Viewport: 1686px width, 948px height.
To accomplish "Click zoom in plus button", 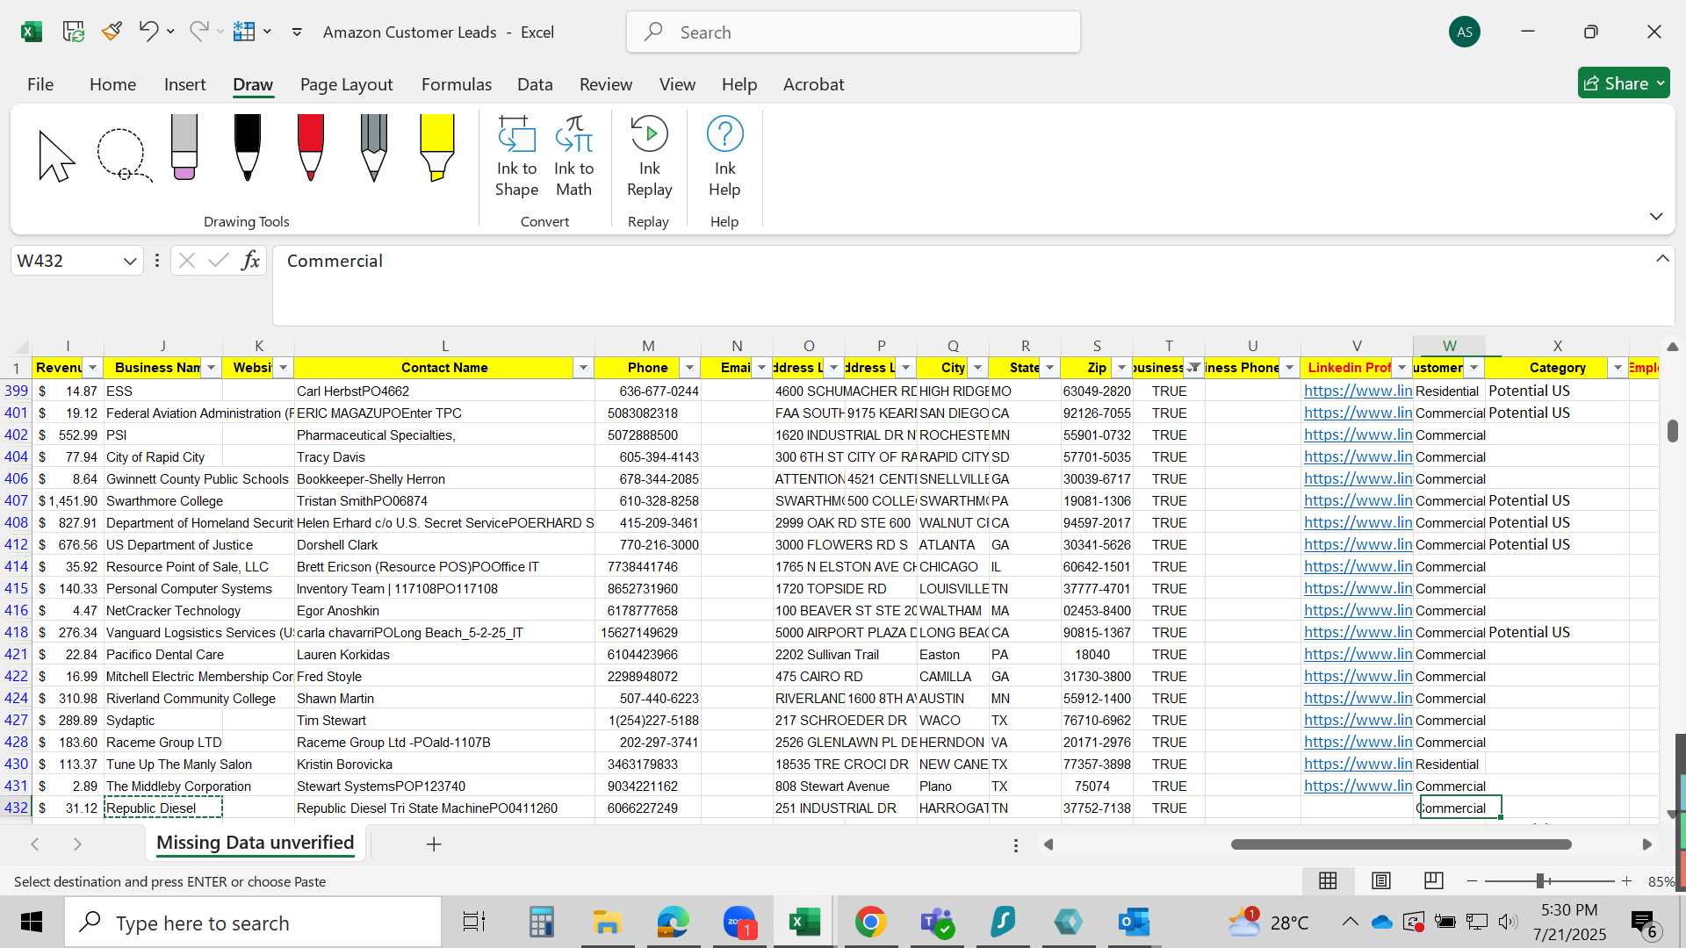I will point(1626,880).
